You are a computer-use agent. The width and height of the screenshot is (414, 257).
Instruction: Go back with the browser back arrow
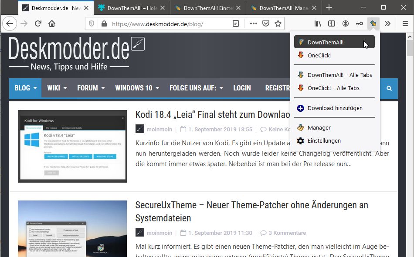[x=10, y=24]
